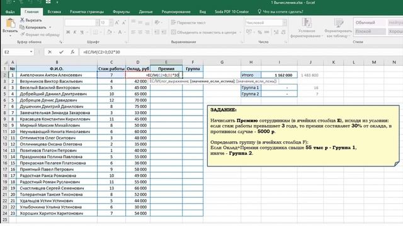The image size is (403, 226).
Task: Click the cell with Итого total 1 162 000
Action: click(279, 75)
